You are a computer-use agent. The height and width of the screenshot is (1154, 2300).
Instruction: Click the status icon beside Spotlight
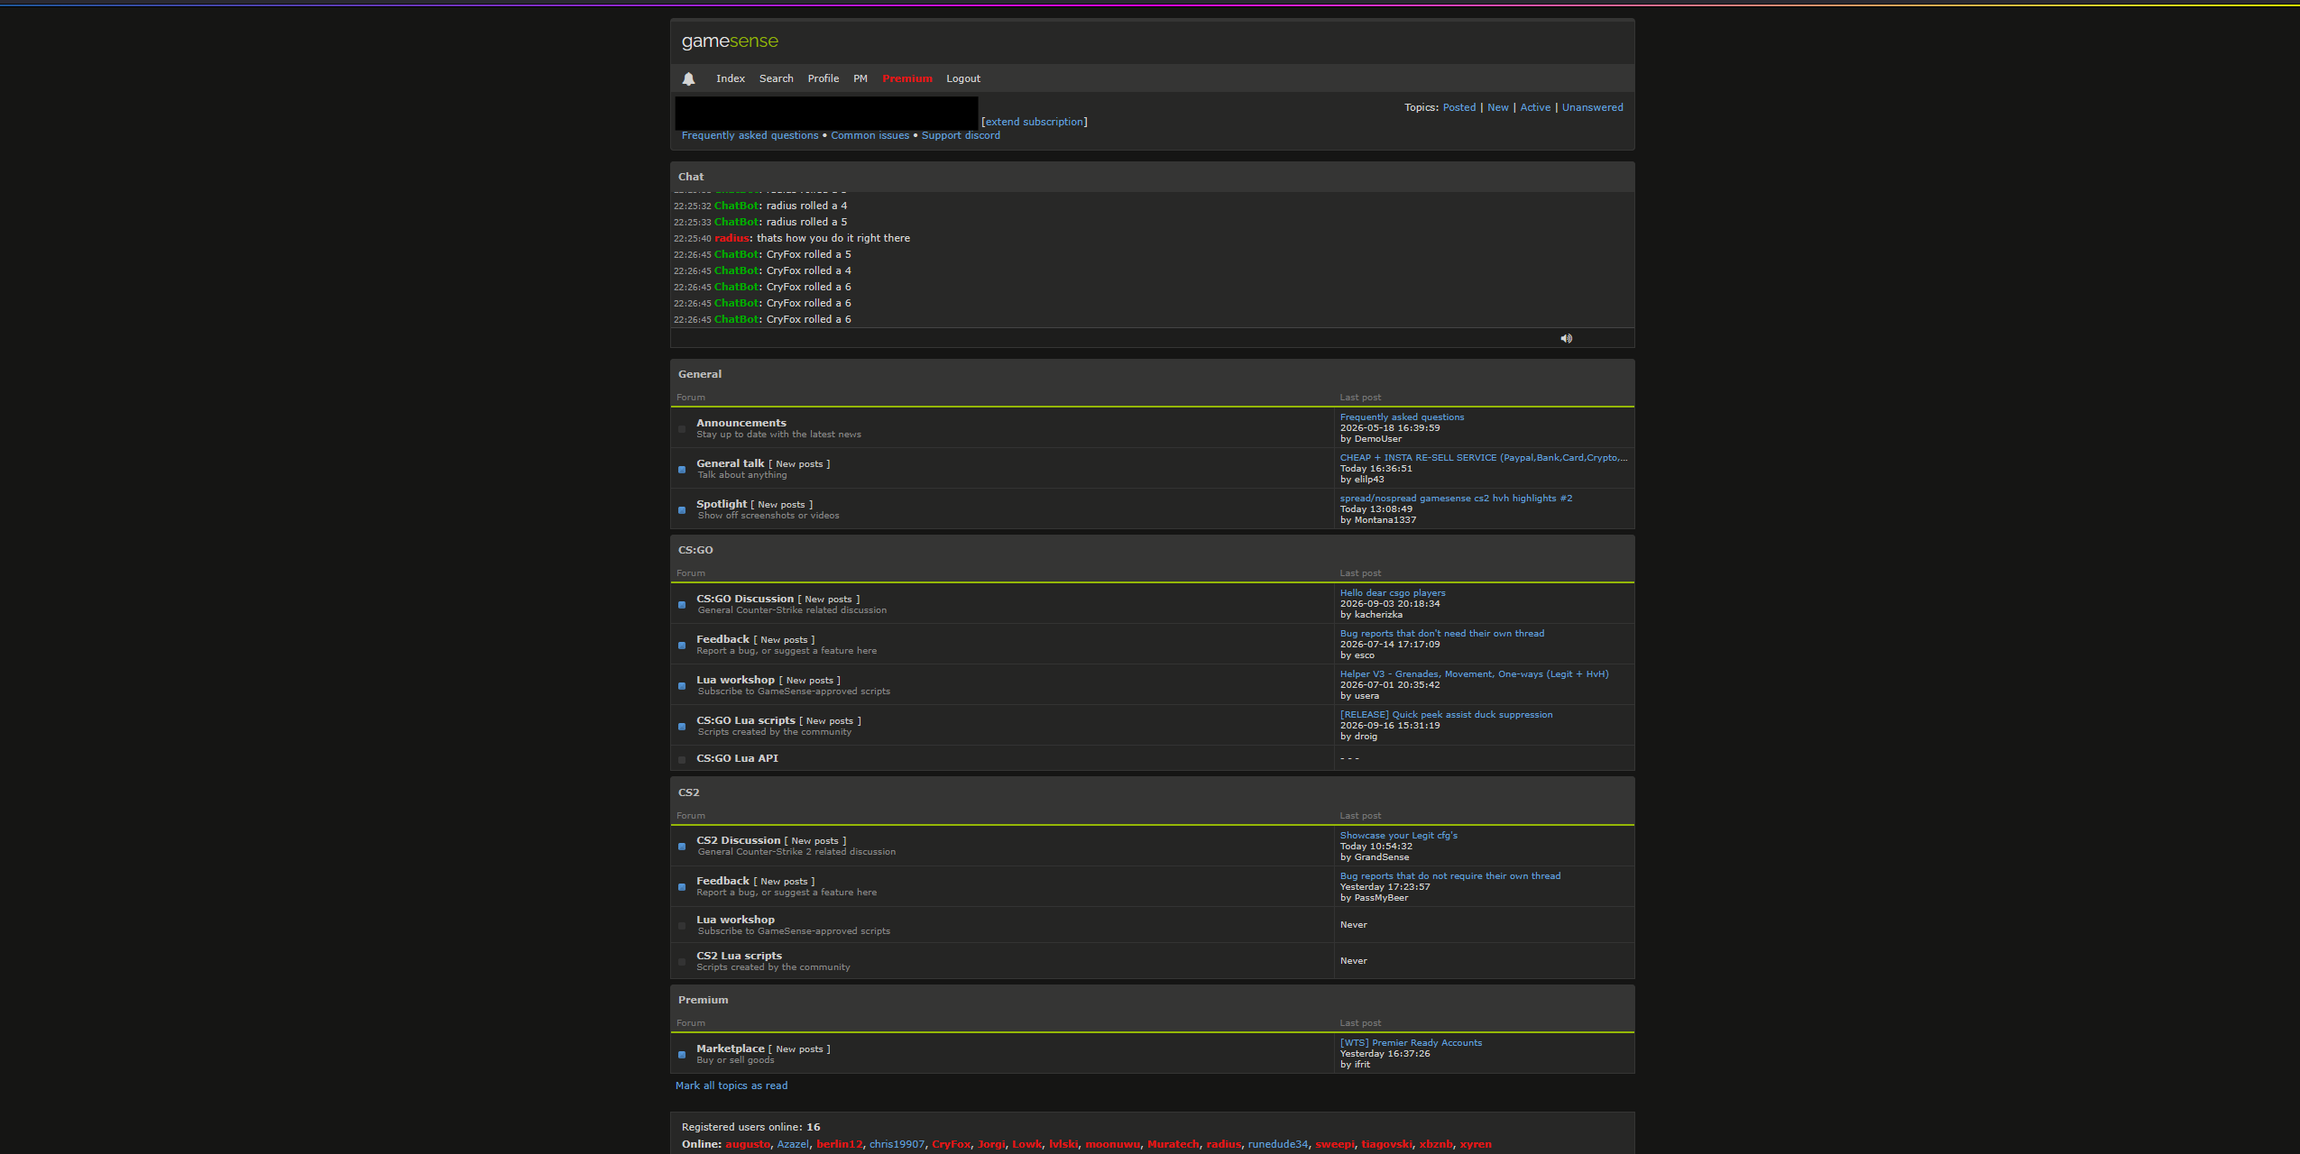click(x=682, y=510)
